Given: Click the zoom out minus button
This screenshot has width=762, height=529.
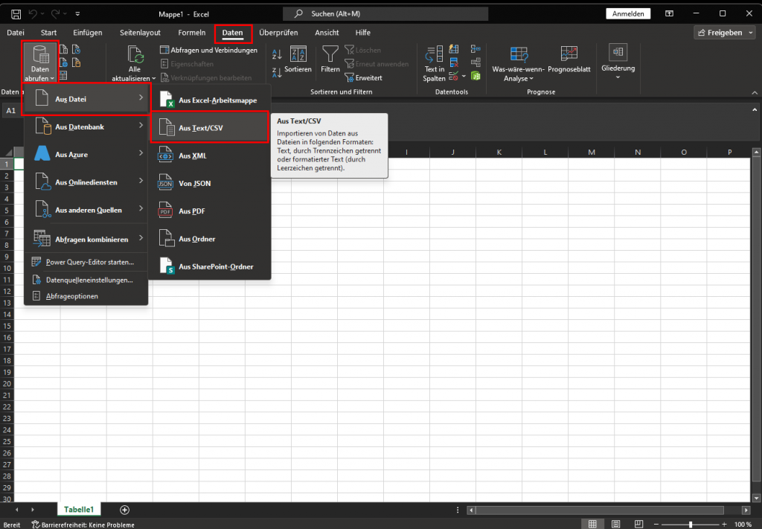Looking at the screenshot, I should click(x=656, y=524).
